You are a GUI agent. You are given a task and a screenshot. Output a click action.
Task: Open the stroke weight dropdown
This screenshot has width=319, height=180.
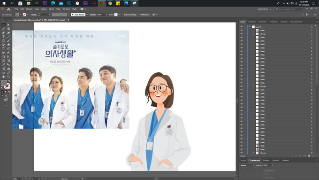[49, 15]
